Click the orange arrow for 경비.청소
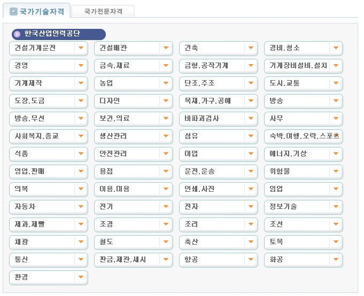The width and height of the screenshot is (364, 296). (336, 48)
